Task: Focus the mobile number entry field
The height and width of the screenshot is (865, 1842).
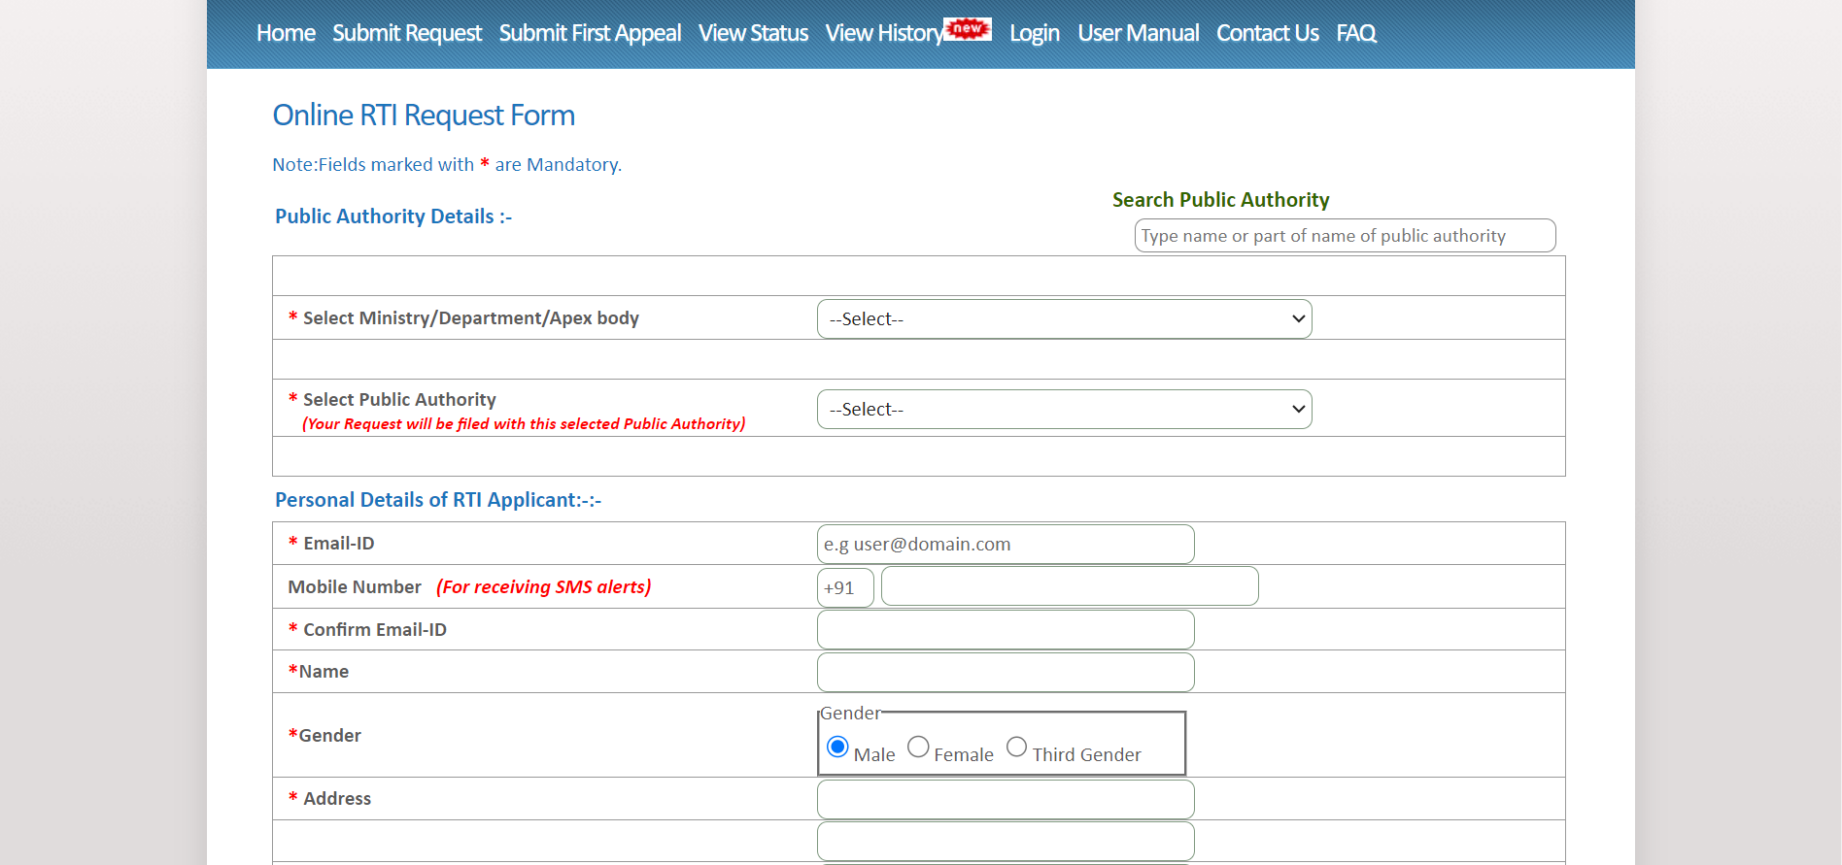Action: coord(1070,587)
